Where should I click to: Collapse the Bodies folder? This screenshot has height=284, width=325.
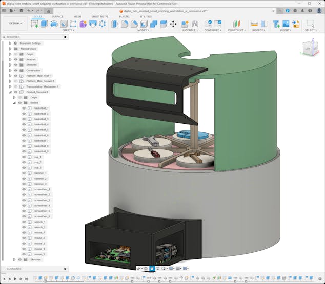[14, 103]
